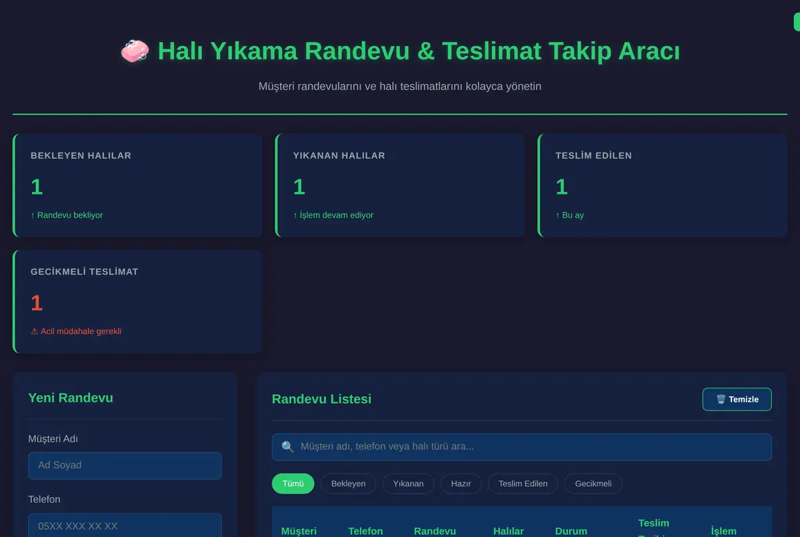Click the warning icon beside Acil müdahale gerekli
Screen dimensions: 800x537
pyautogui.click(x=35, y=331)
